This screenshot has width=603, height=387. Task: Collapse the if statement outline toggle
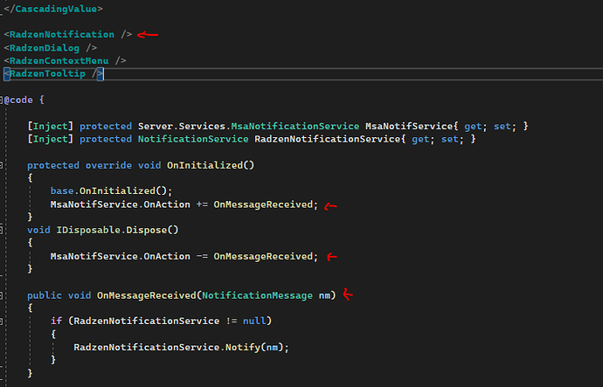pos(1,321)
